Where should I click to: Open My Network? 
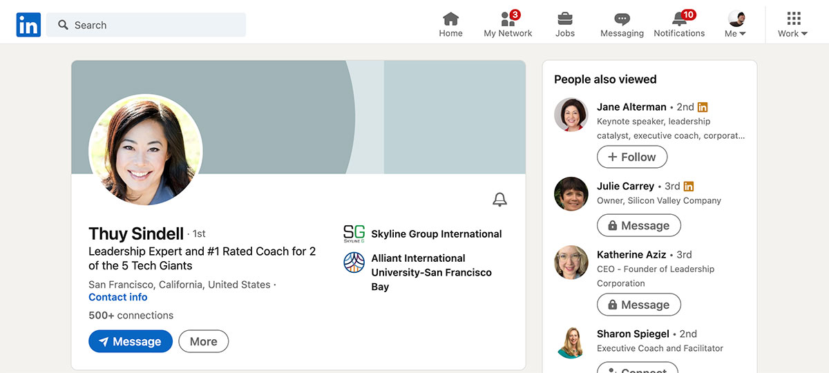[x=508, y=25]
